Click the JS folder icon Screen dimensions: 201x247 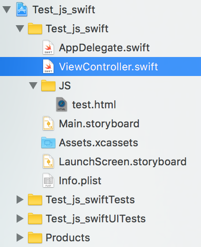[x=48, y=85]
